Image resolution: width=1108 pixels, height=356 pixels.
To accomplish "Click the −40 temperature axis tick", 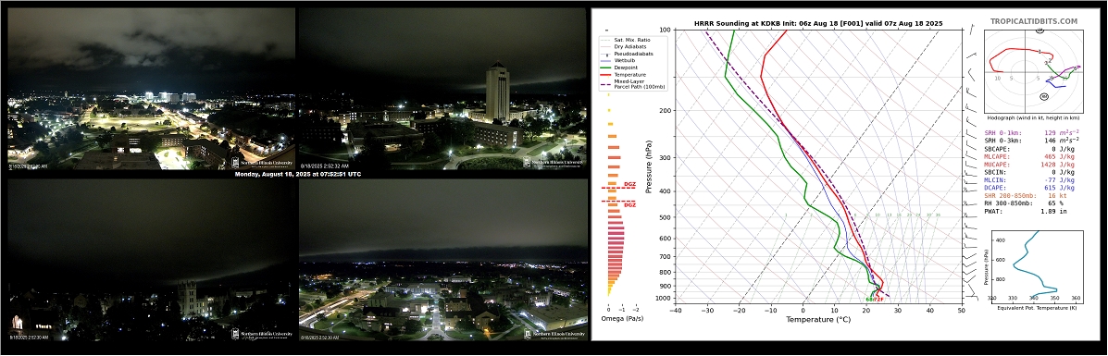I will point(677,310).
